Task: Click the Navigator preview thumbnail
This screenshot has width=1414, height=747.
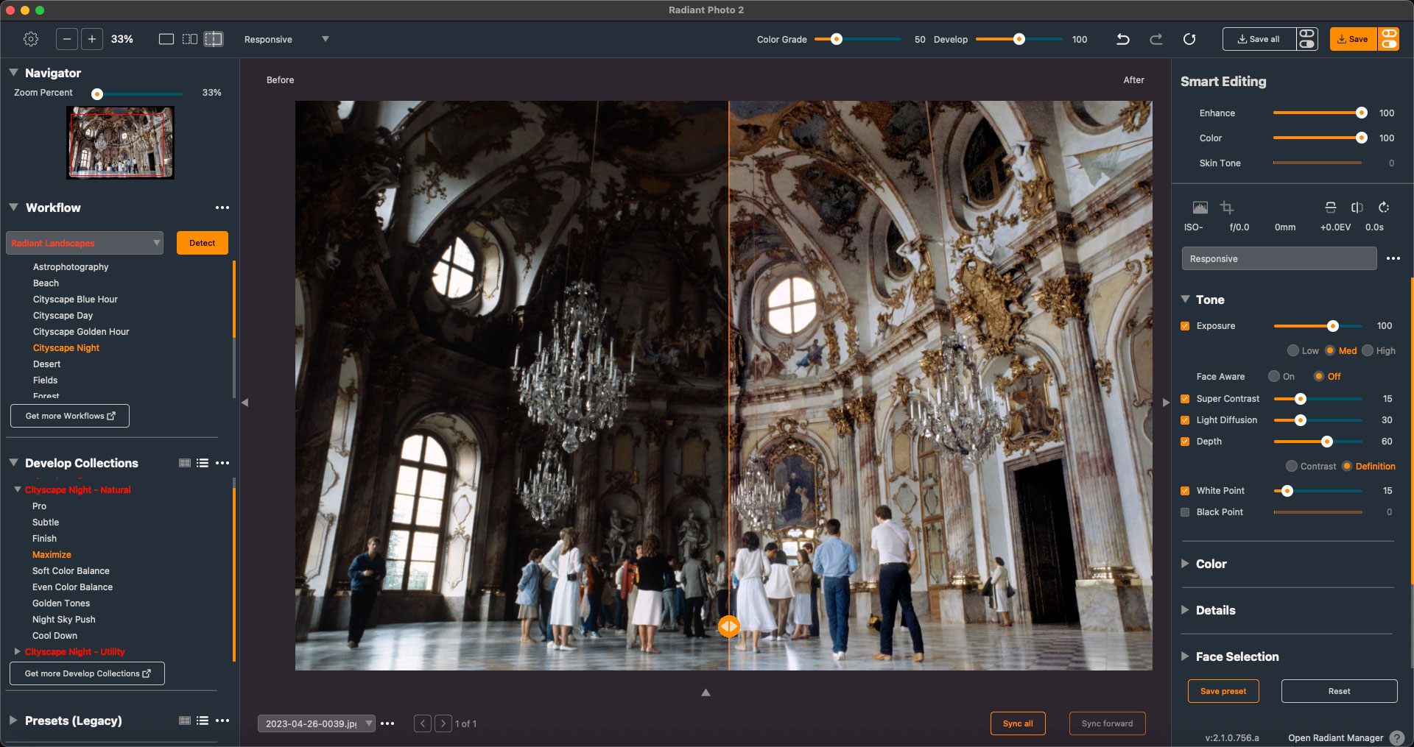Action: tap(121, 142)
